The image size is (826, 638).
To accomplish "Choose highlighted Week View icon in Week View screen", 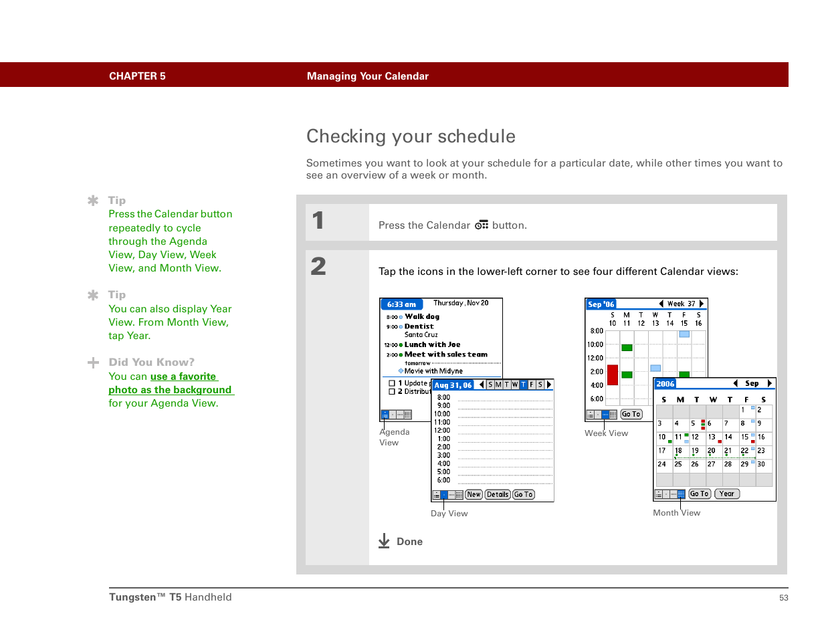I will (605, 415).
